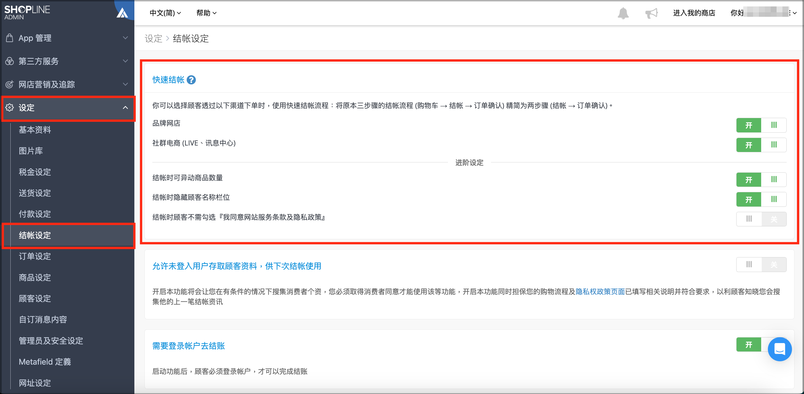
Task: Open the user account dropdown menu
Action: (763, 13)
